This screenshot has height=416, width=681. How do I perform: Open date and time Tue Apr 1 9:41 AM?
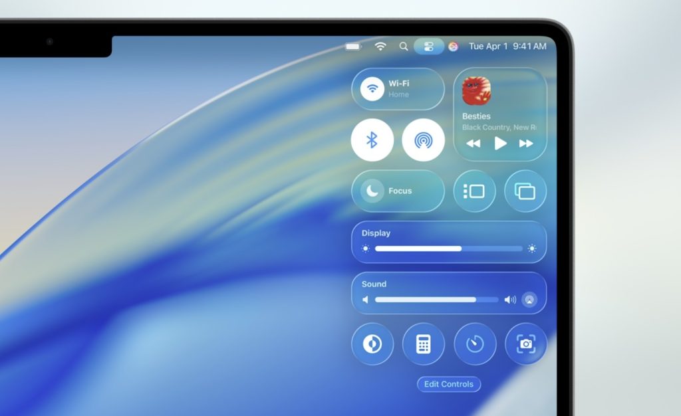[x=507, y=47]
